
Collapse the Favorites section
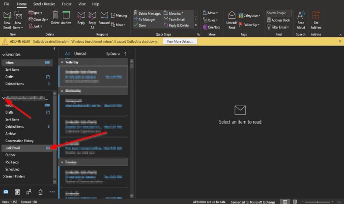click(x=3, y=55)
